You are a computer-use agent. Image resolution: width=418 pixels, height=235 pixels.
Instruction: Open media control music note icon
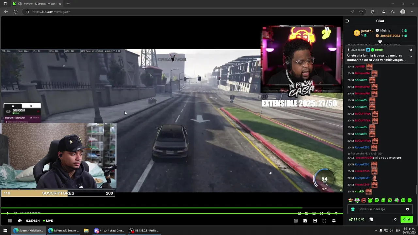tap(383, 12)
